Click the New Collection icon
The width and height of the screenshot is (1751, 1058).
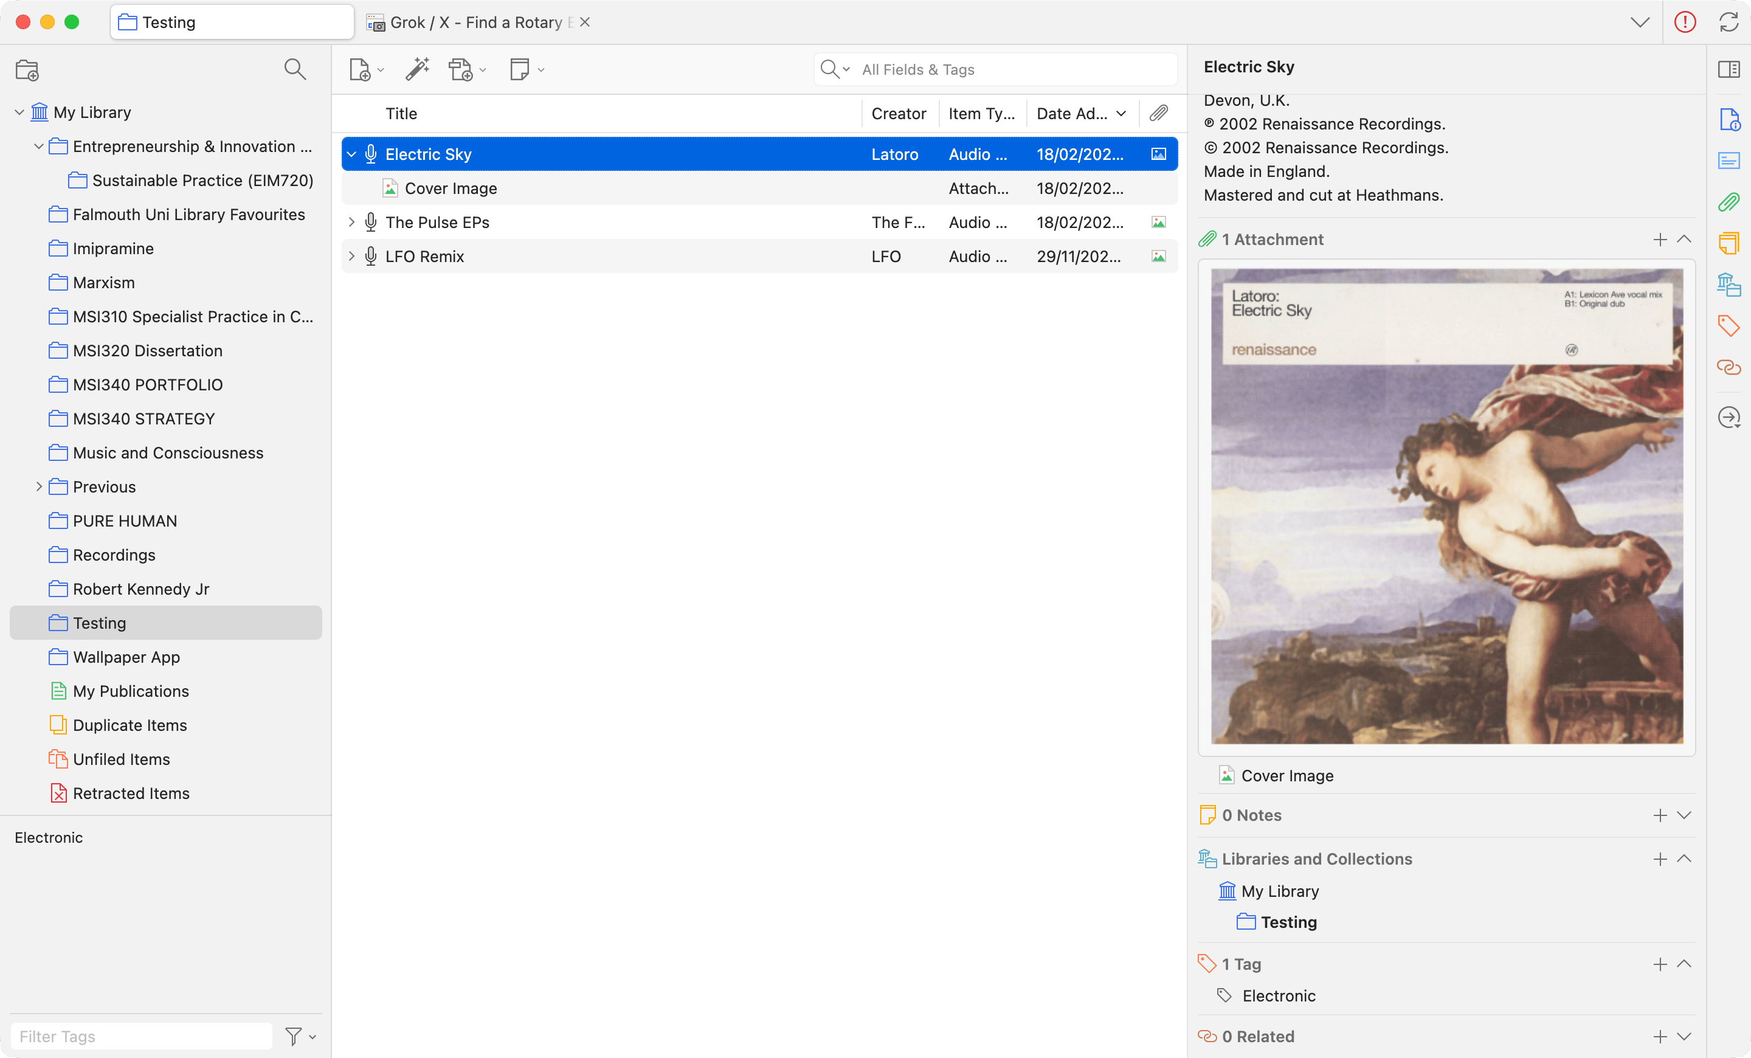point(27,70)
